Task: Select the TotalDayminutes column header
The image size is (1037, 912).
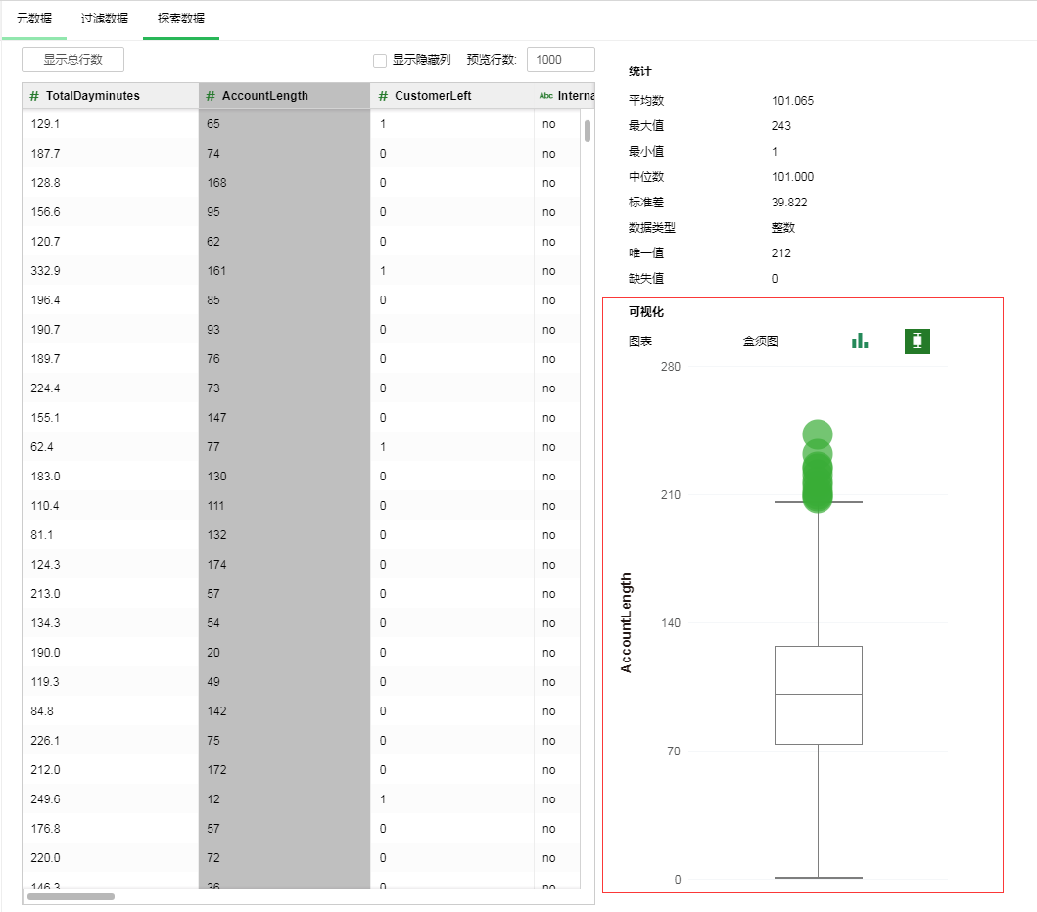Action: pos(111,96)
